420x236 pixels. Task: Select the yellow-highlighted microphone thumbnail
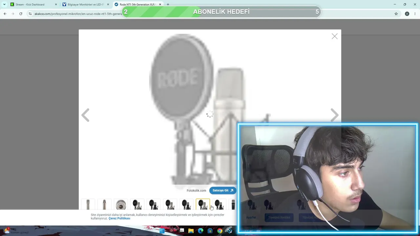(x=203, y=205)
